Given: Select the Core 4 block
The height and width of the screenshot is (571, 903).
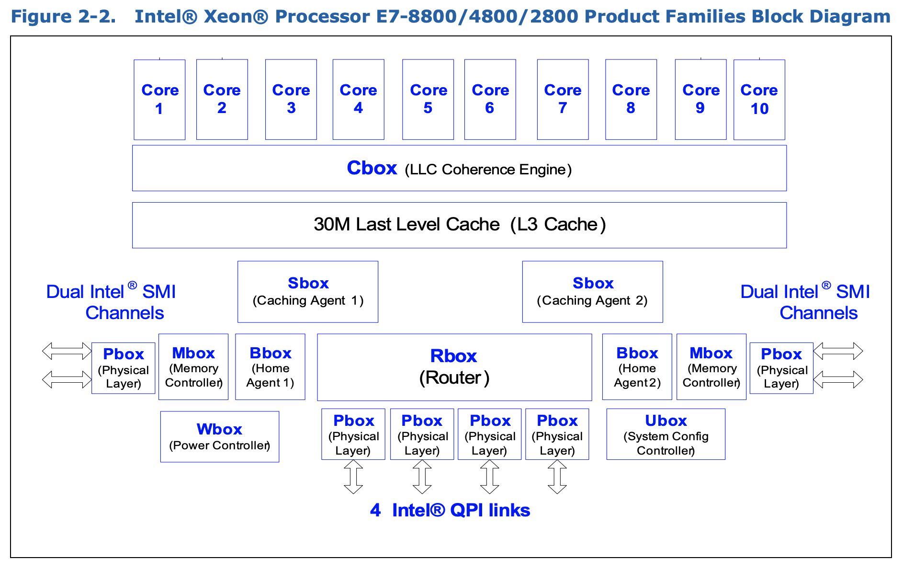Looking at the screenshot, I should [359, 100].
